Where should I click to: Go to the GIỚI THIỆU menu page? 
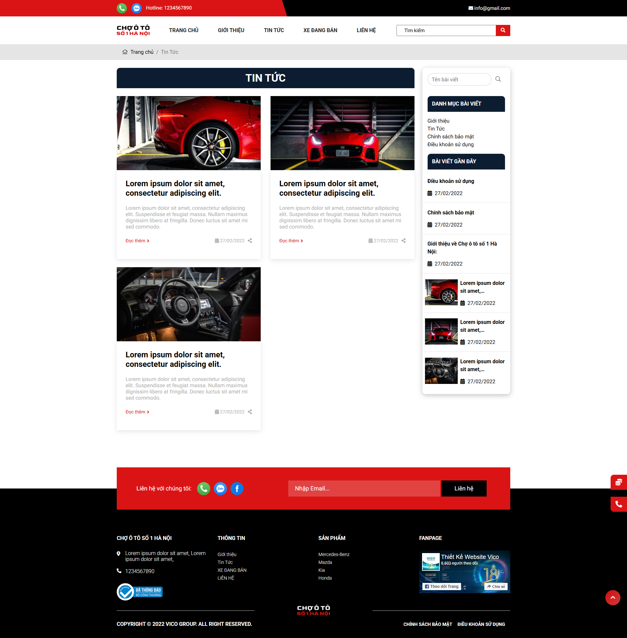(231, 30)
